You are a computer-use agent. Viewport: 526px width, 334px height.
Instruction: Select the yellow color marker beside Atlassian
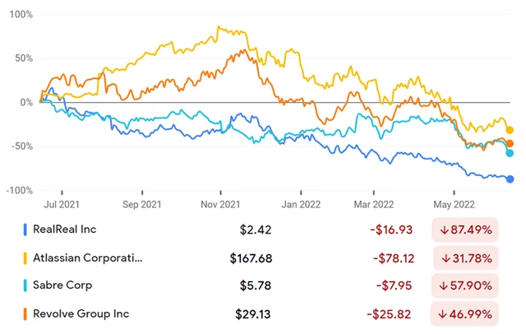[26, 258]
